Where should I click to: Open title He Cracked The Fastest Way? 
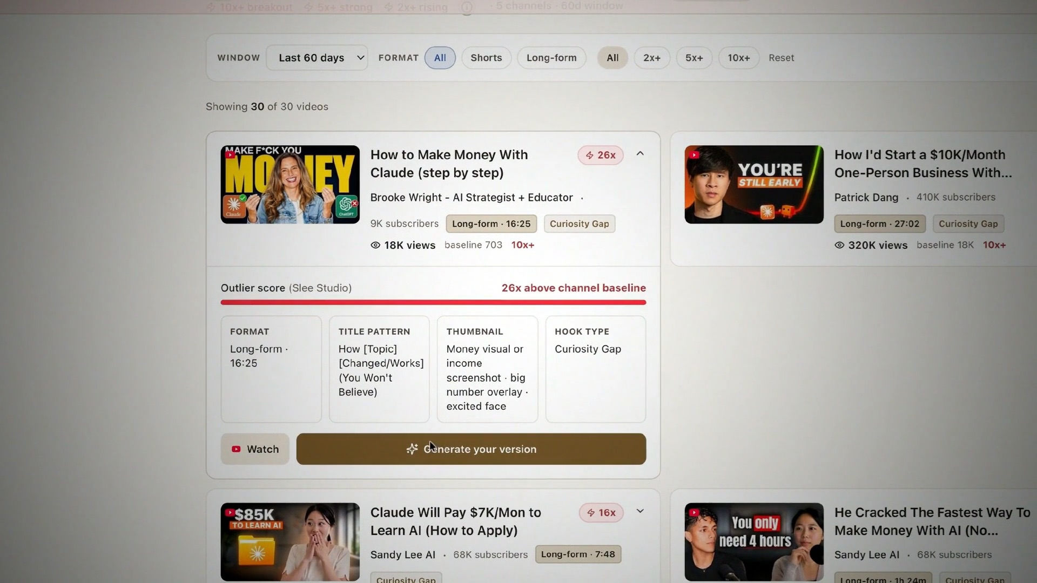point(932,521)
